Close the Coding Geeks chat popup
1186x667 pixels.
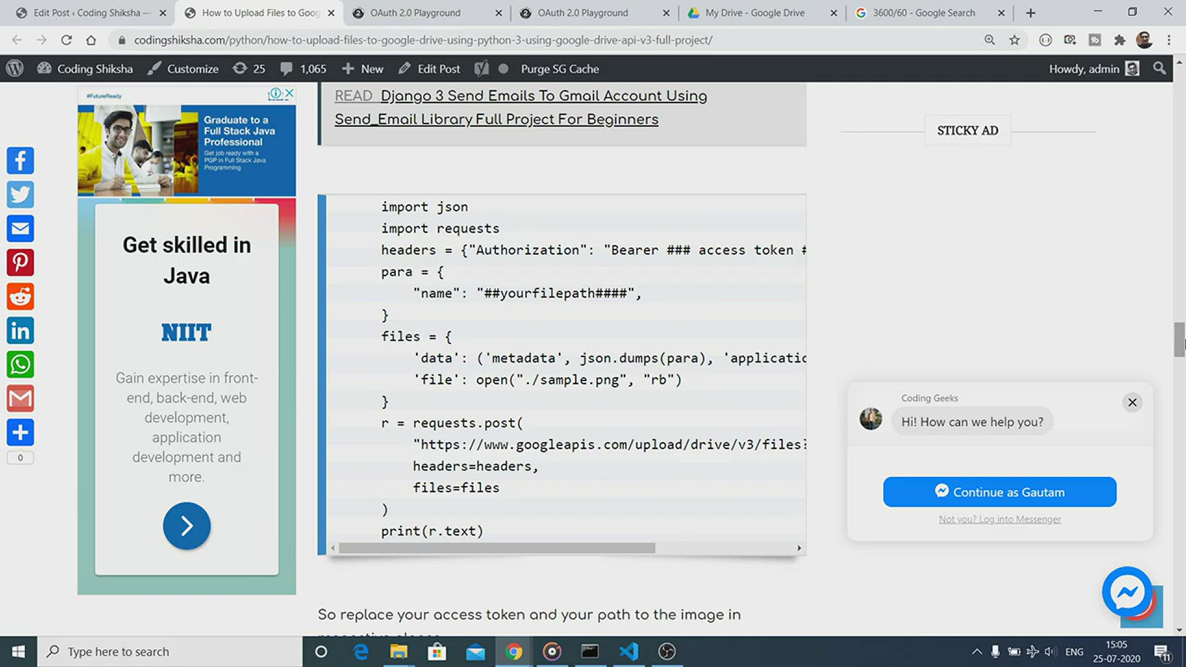click(x=1132, y=401)
